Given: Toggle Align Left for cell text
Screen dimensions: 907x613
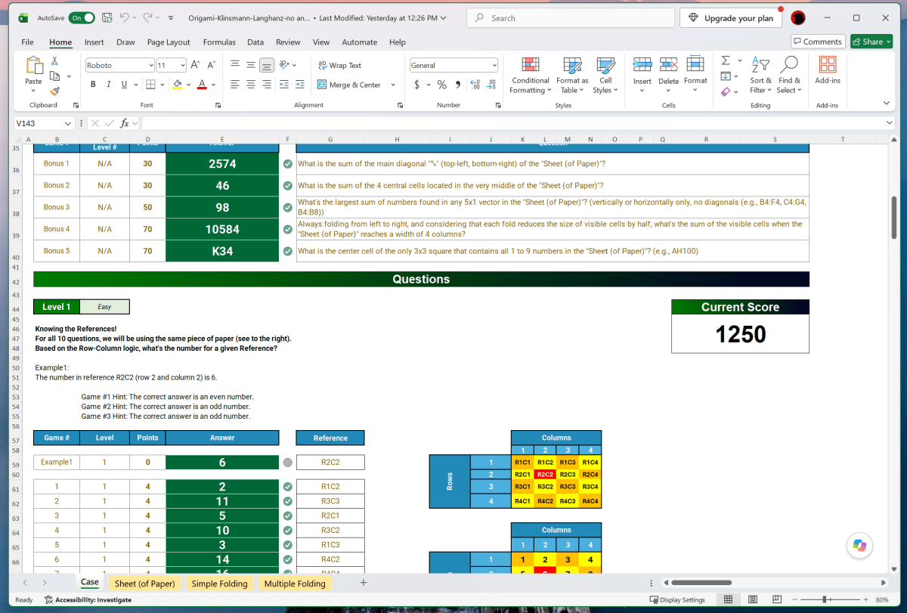Looking at the screenshot, I should pyautogui.click(x=235, y=85).
